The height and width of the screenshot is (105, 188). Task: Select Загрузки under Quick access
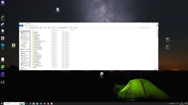tap(25, 35)
